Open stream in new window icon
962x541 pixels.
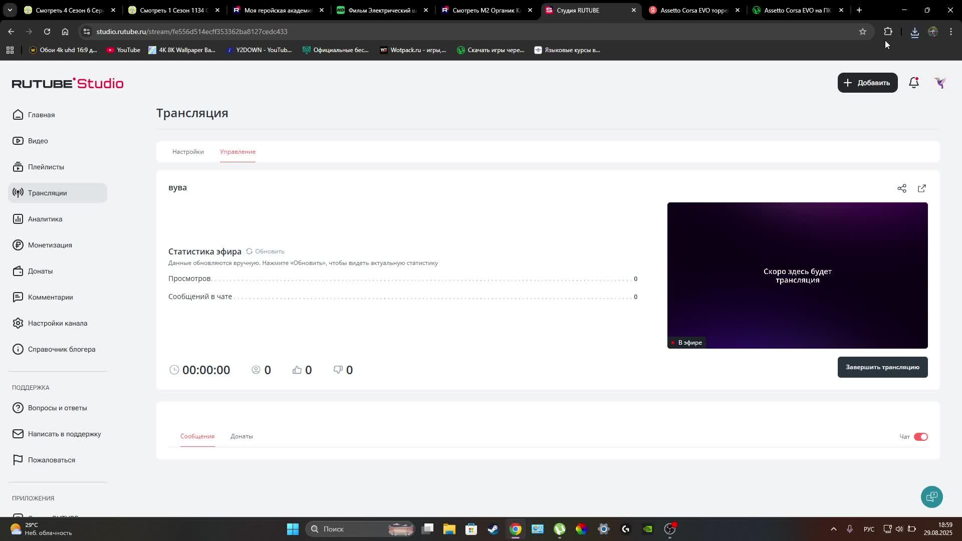[921, 188]
